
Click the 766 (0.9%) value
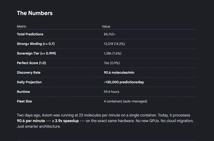pos(112,63)
